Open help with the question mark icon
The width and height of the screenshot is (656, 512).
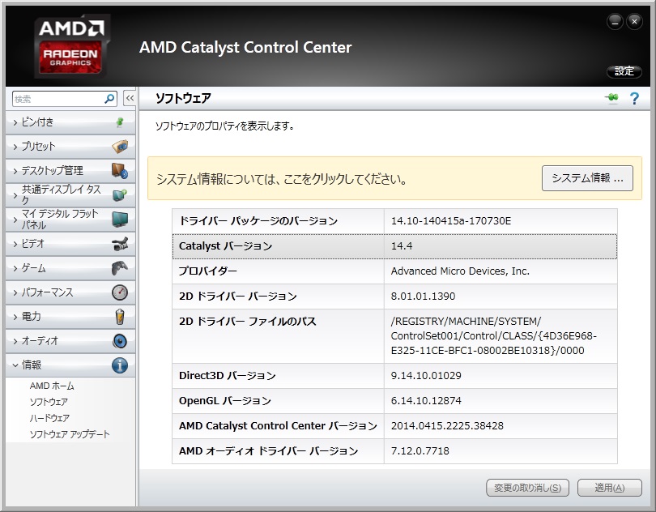tap(634, 99)
